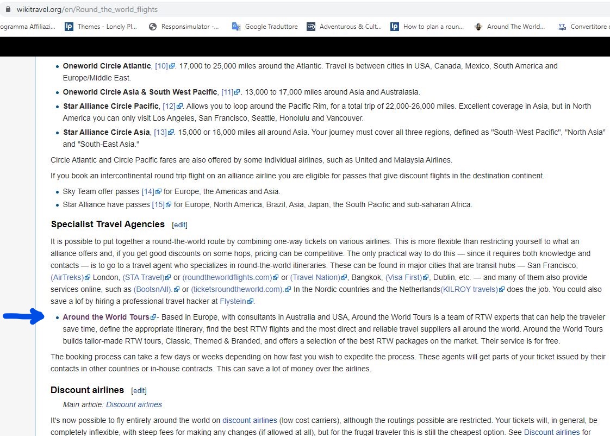Viewport: 610px width, 436px height.
Task: Open the AirTreks link
Action: (67, 277)
